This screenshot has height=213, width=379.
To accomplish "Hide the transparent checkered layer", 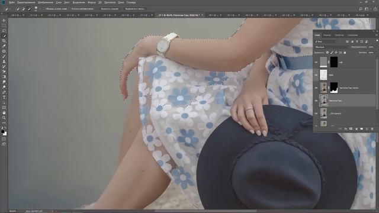I will point(316,75).
